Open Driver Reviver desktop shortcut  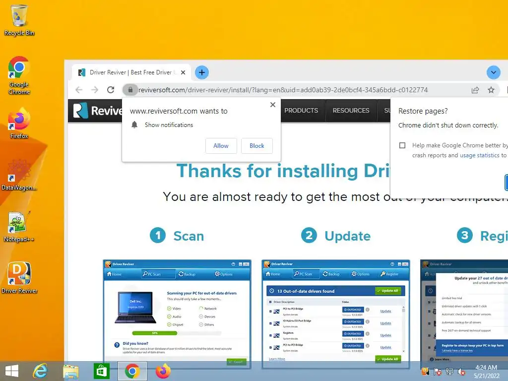[19, 278]
